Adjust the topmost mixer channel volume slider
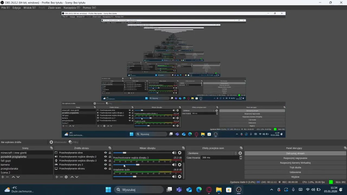Viewport: 347px width, 195px height. (x=142, y=153)
